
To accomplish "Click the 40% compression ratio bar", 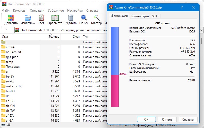I will [115, 67].
